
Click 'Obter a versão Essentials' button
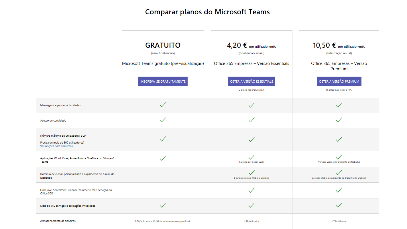pos(251,81)
